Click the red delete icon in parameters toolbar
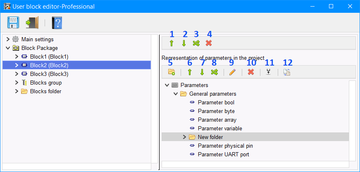The height and width of the screenshot is (172, 360). tap(250, 72)
